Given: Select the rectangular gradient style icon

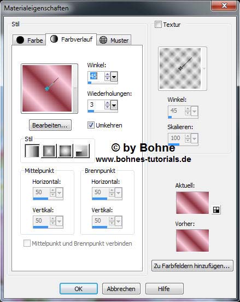Looking at the screenshot, I should [49, 151].
